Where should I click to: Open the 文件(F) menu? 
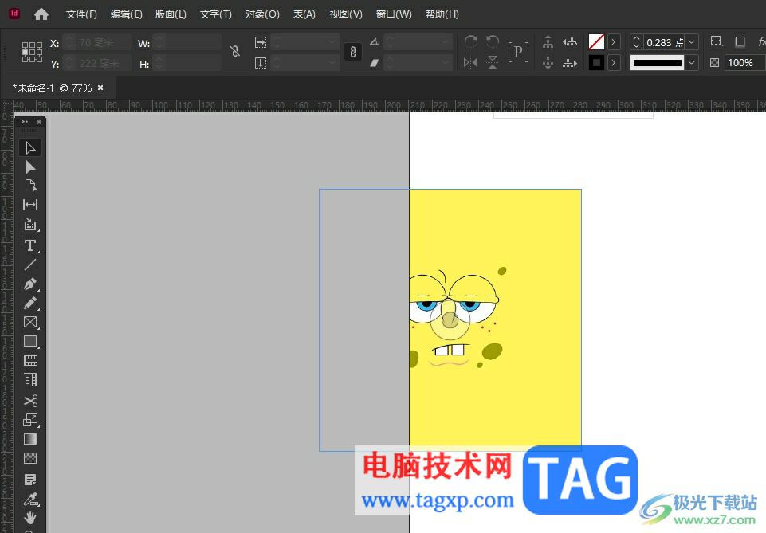tap(81, 14)
